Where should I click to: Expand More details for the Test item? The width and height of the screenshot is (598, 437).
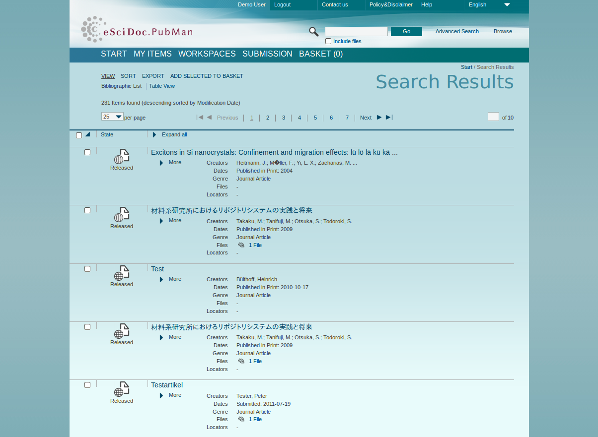[174, 279]
